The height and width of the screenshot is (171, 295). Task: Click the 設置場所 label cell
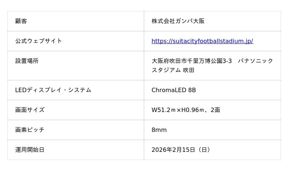pyautogui.click(x=27, y=61)
